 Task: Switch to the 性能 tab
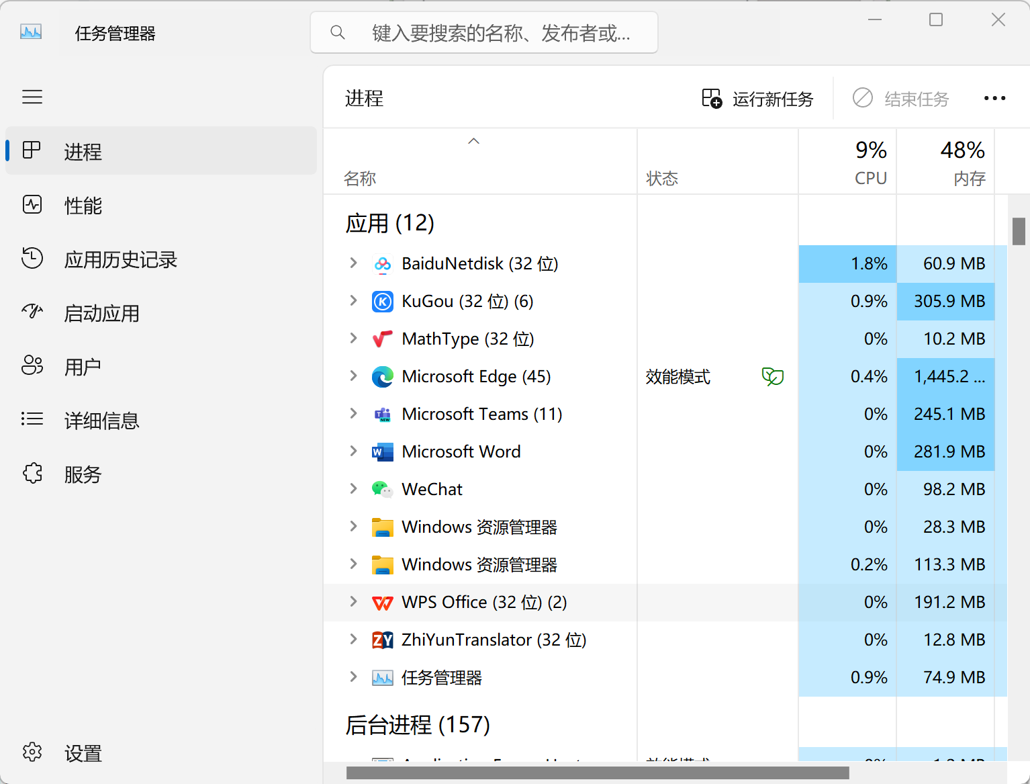pos(161,205)
